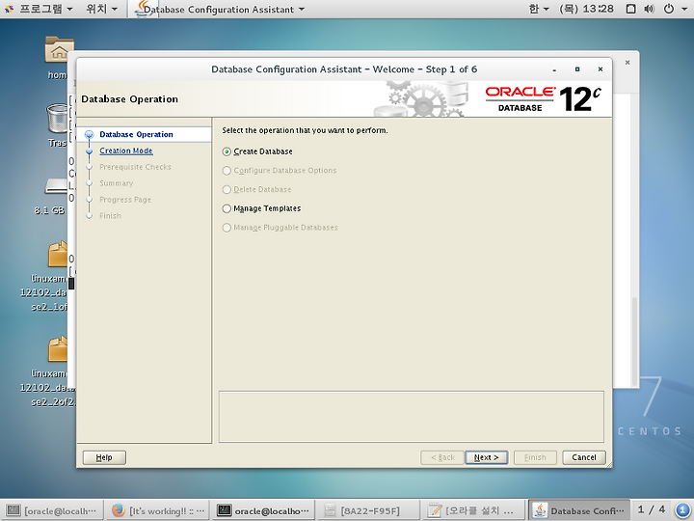Switch to first oracle@localhost terminal taskbar item
The image size is (694, 521).
[x=52, y=510]
